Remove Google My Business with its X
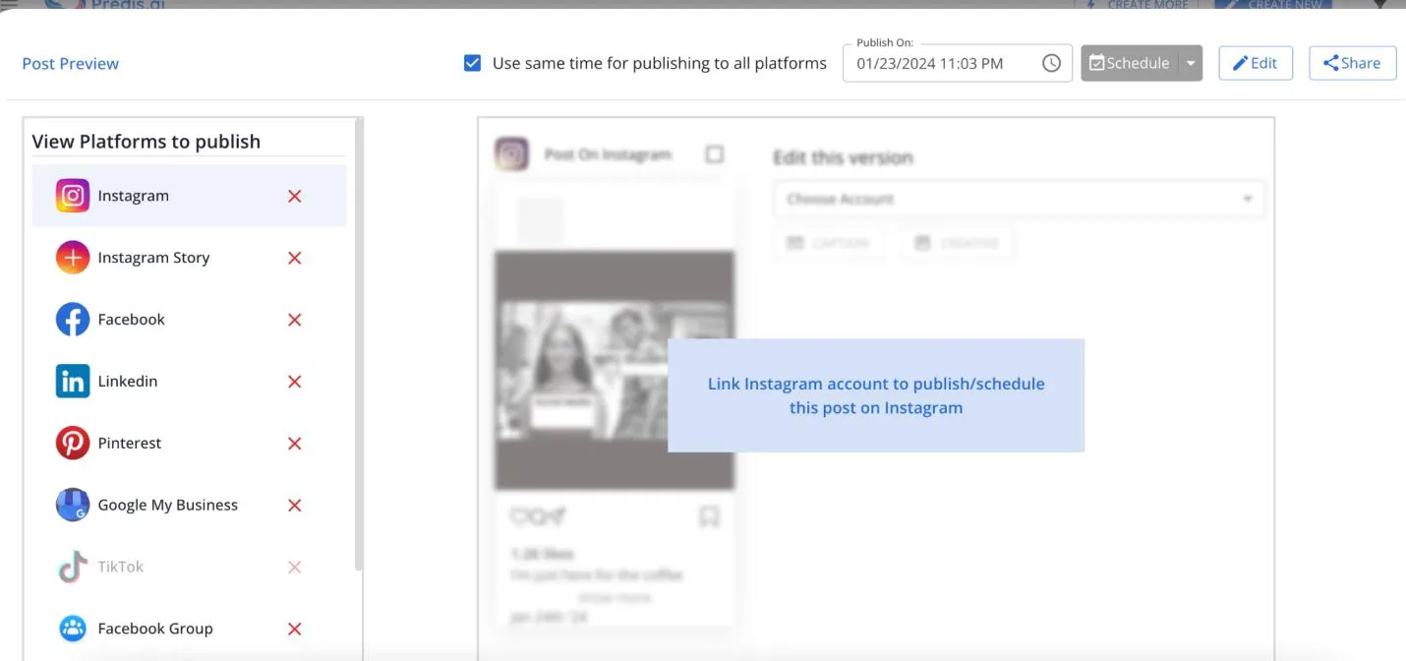Screen dimensions: 1406x661 point(294,507)
